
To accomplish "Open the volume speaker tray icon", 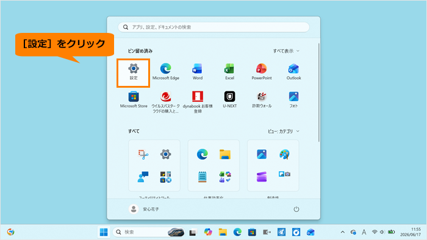I will coord(382,232).
